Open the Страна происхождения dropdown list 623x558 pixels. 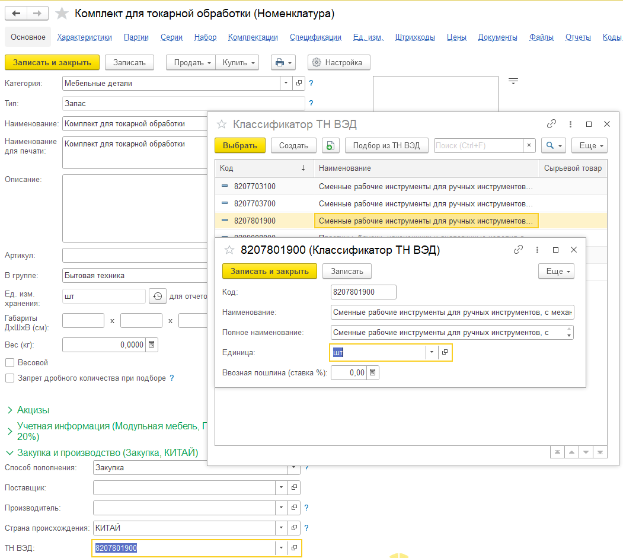[280, 528]
